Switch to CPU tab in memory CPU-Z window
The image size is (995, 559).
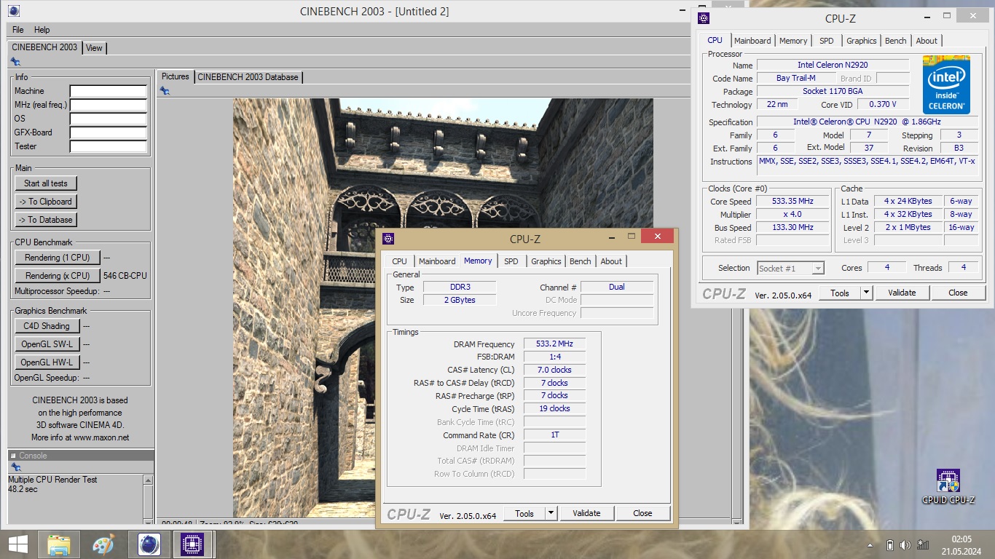(x=400, y=261)
